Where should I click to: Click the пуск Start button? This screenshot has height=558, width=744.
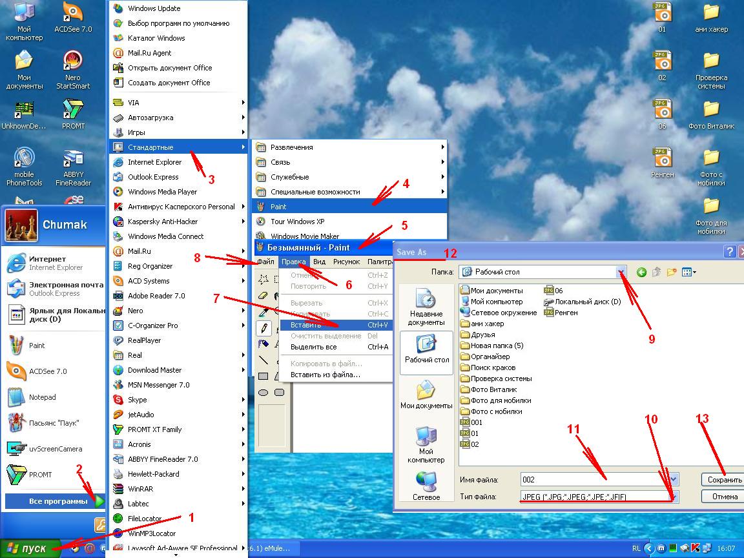click(30, 548)
